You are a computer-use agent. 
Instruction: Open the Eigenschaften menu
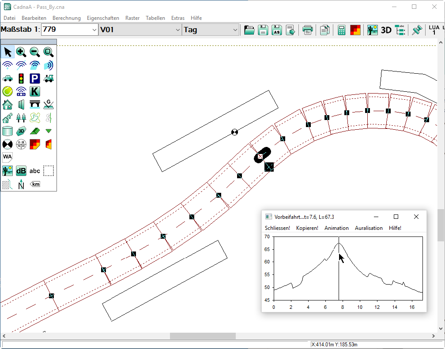[x=103, y=18]
